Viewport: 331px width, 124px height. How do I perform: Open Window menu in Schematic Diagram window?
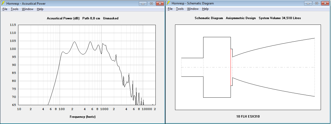[x=193, y=9]
